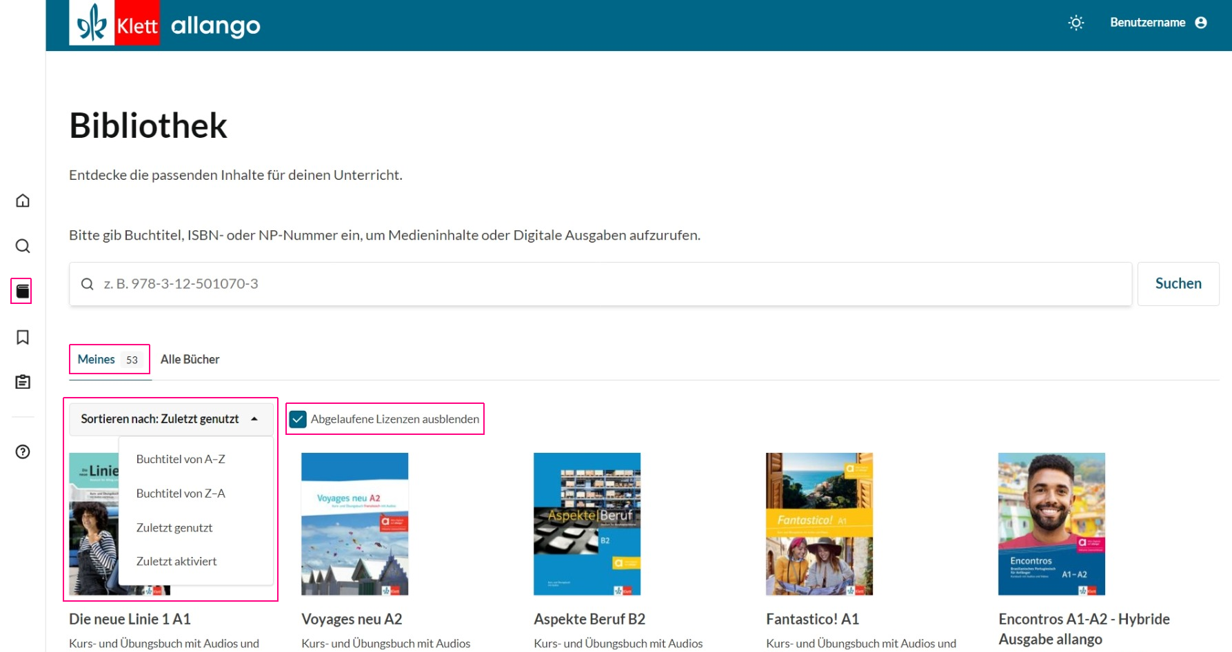Click the magnifier icon in search field
The height and width of the screenshot is (652, 1232).
(88, 284)
